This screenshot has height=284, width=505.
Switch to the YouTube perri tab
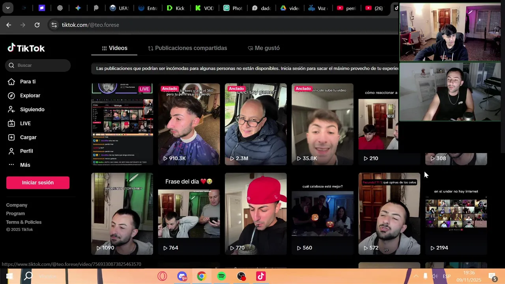click(346, 8)
